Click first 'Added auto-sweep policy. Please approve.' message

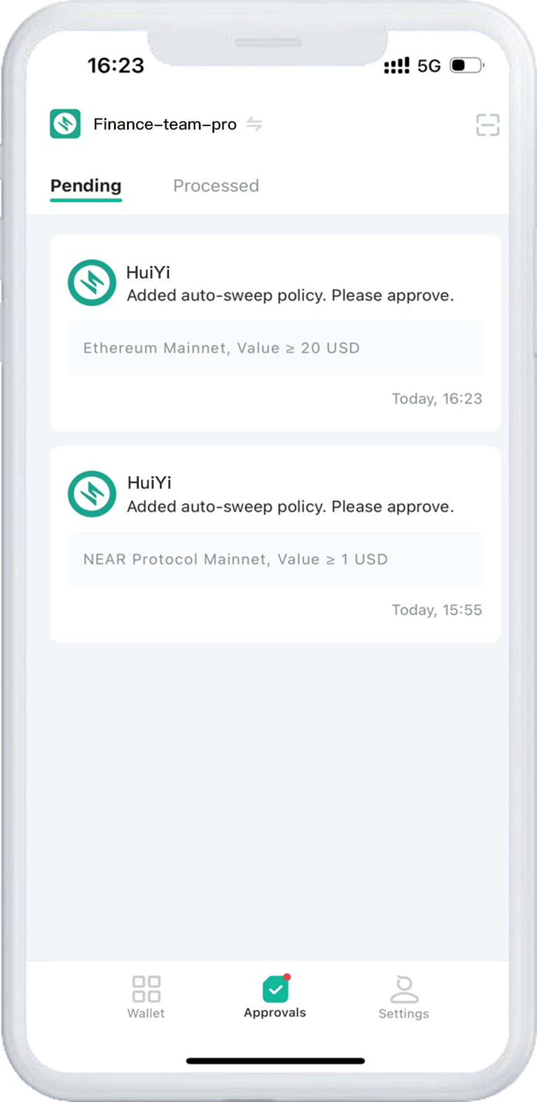(290, 296)
